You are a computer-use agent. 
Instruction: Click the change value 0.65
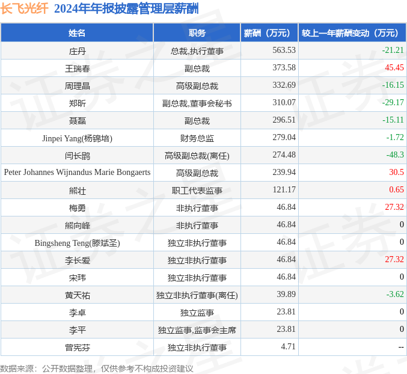pyautogui.click(x=396, y=189)
